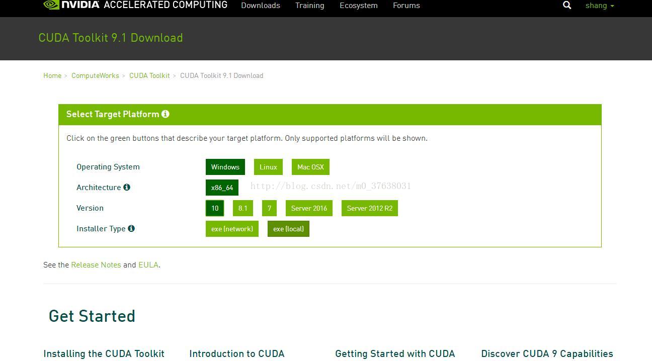Open the Downloads menu

[261, 6]
